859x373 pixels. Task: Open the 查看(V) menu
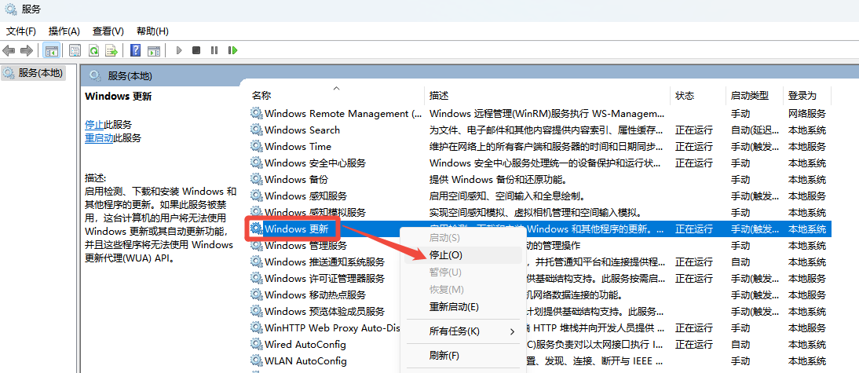coord(108,31)
